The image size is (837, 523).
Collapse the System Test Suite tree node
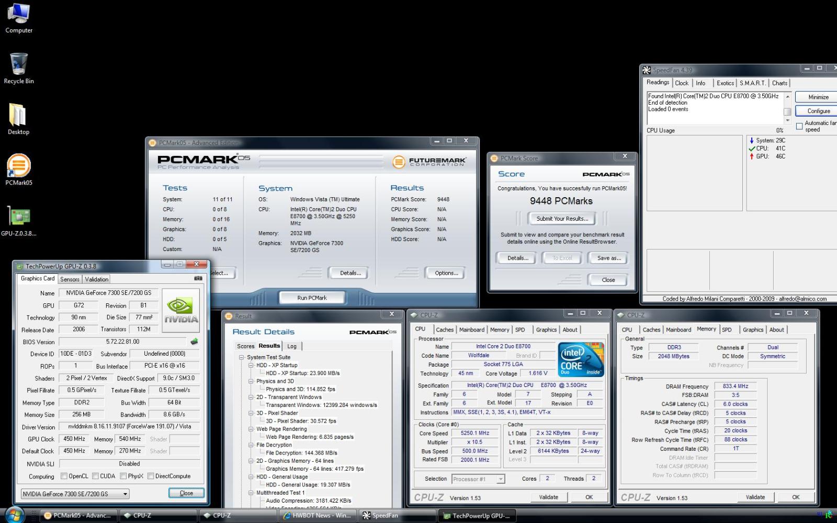(242, 357)
